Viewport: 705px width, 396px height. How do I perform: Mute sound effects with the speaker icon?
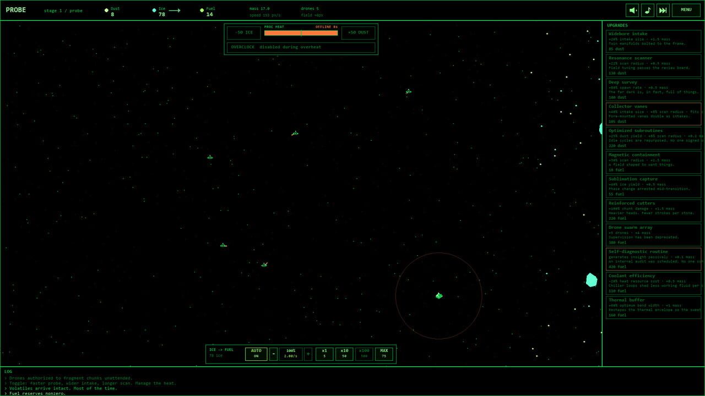tap(632, 10)
